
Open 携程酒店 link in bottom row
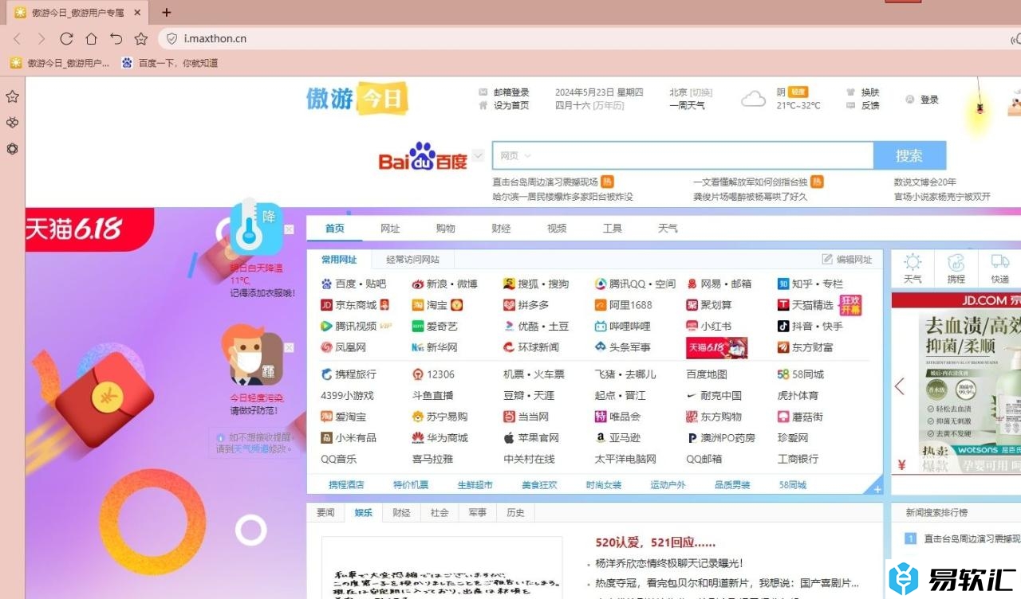[x=346, y=484]
